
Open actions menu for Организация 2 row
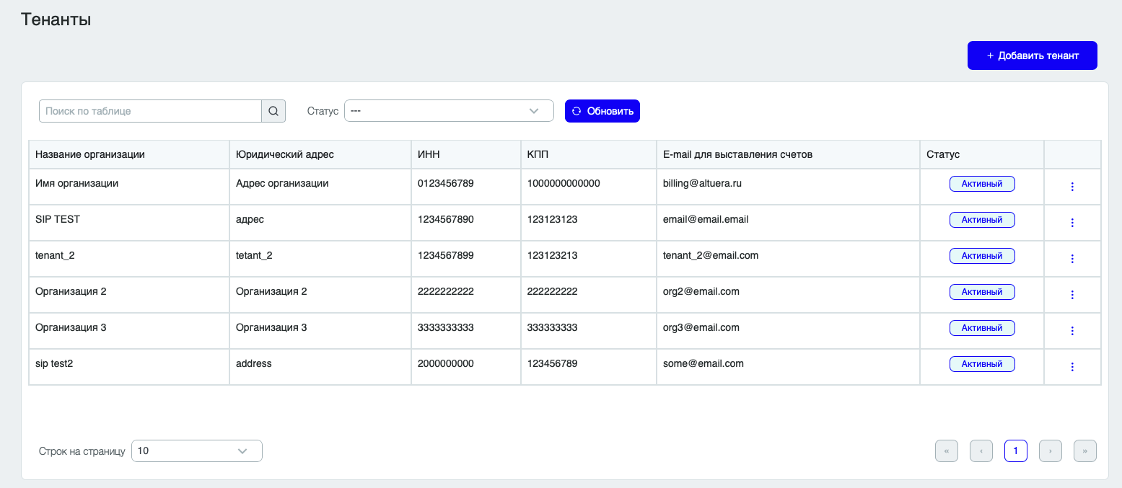click(x=1072, y=295)
